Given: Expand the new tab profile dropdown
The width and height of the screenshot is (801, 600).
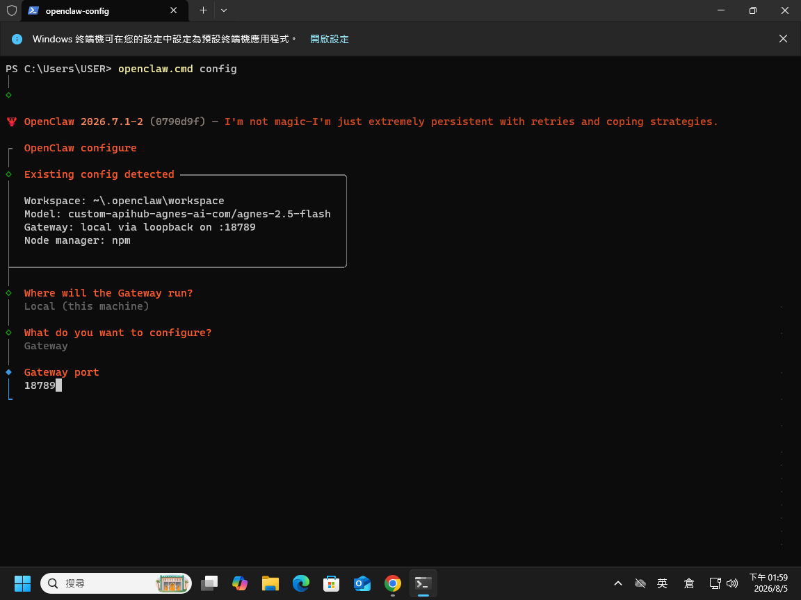Looking at the screenshot, I should (x=224, y=10).
